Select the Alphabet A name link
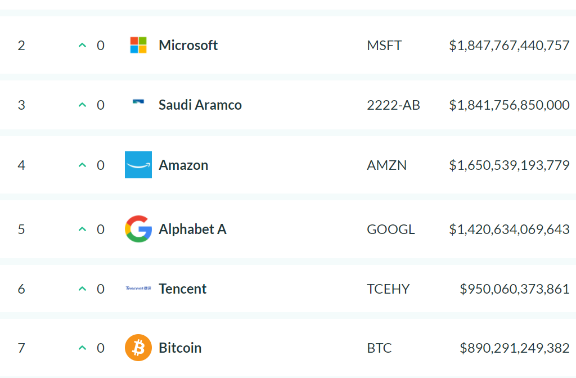This screenshot has height=378, width=576. point(192,229)
